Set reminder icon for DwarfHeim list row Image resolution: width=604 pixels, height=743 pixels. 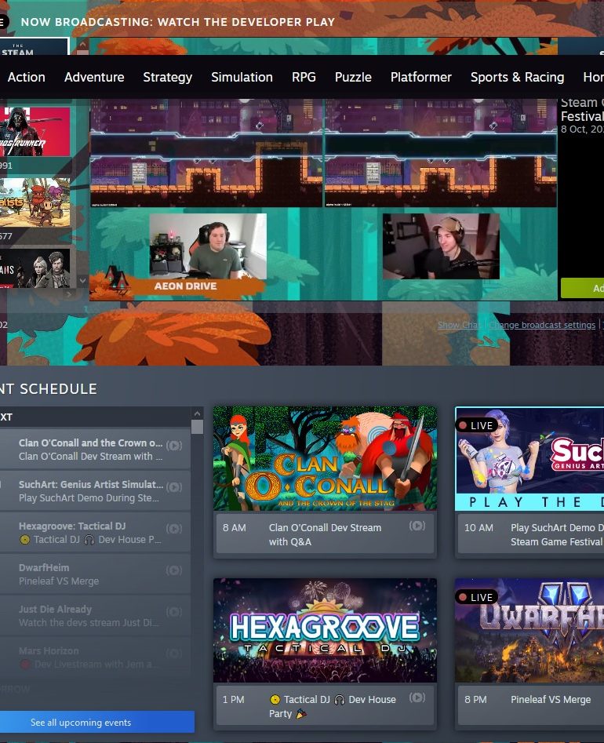[x=174, y=570]
